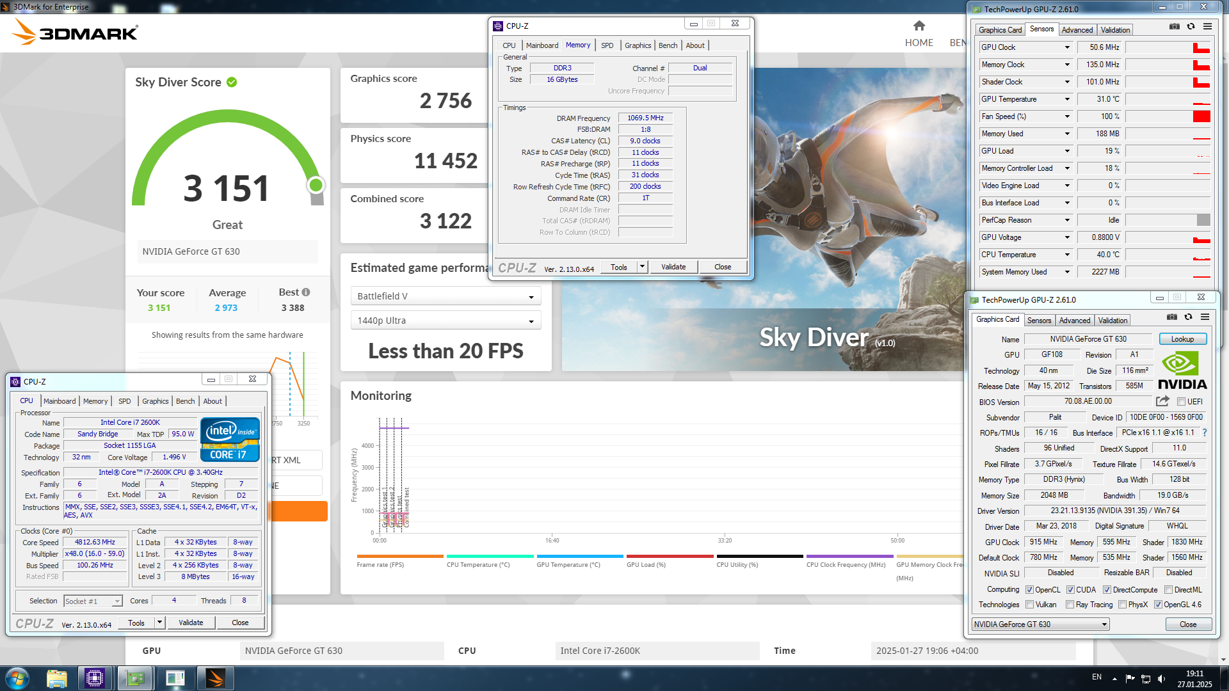Click the Bus Interface question mark icon

(1205, 433)
